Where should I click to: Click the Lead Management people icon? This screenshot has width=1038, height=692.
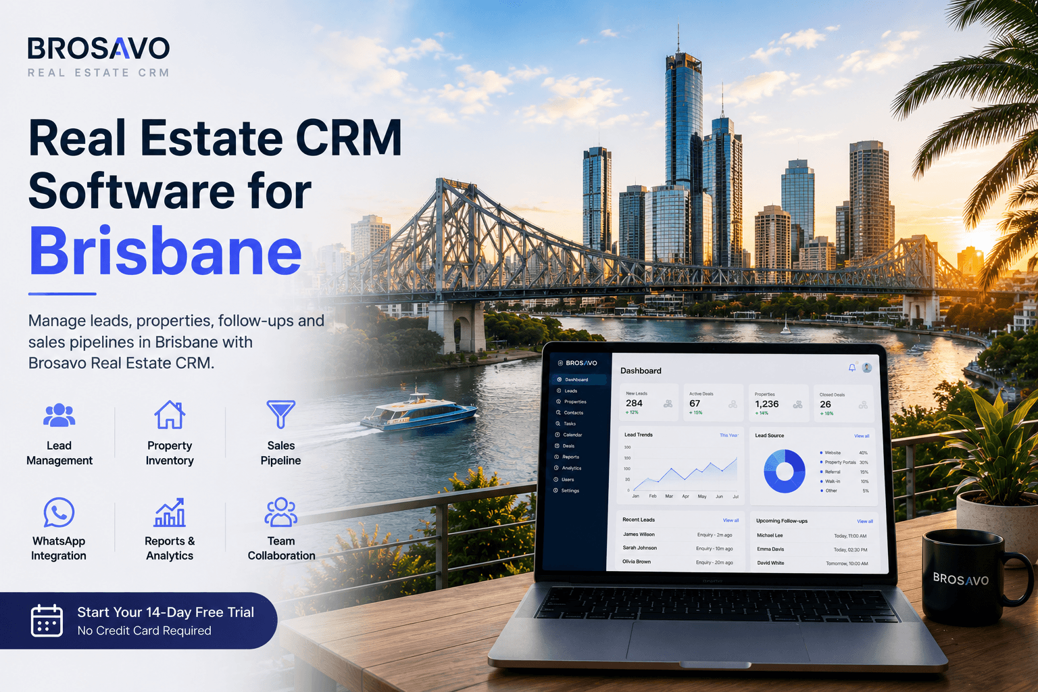click(x=59, y=415)
